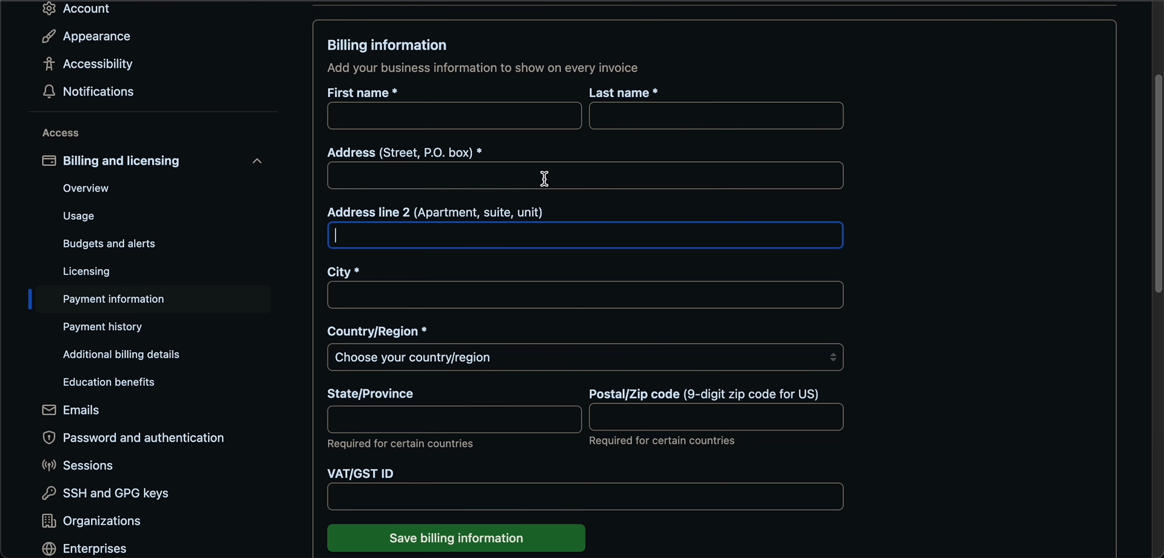Click the Account gear icon
This screenshot has height=558, width=1164.
tap(49, 8)
